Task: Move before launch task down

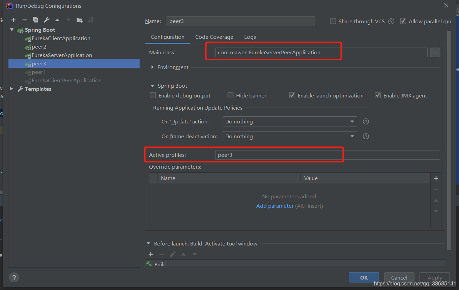Action: 195,254
